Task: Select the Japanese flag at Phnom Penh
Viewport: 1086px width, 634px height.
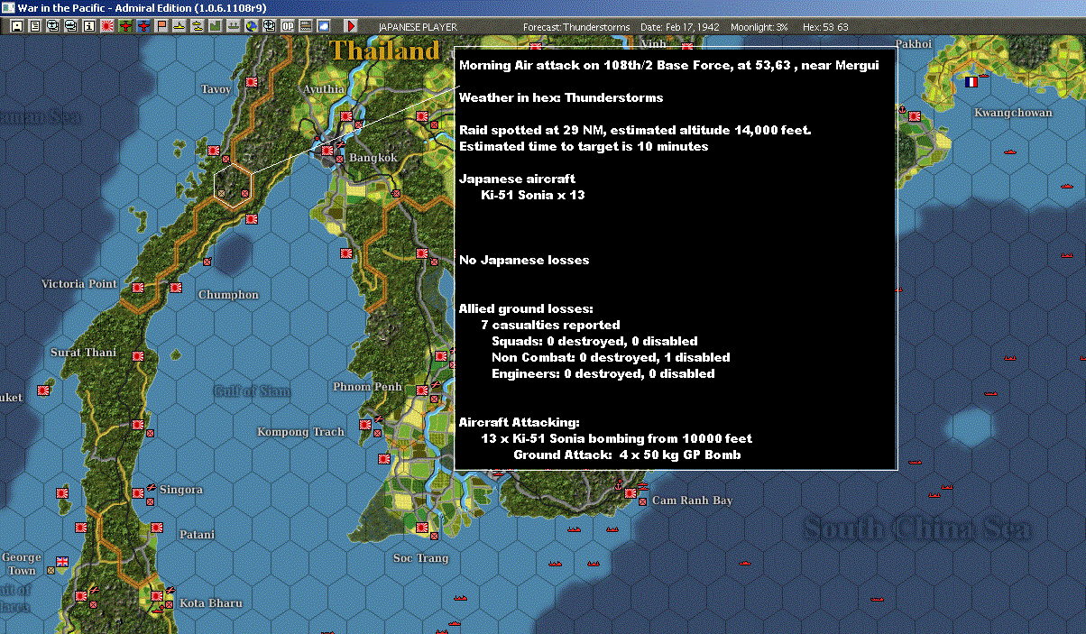Action: 422,391
